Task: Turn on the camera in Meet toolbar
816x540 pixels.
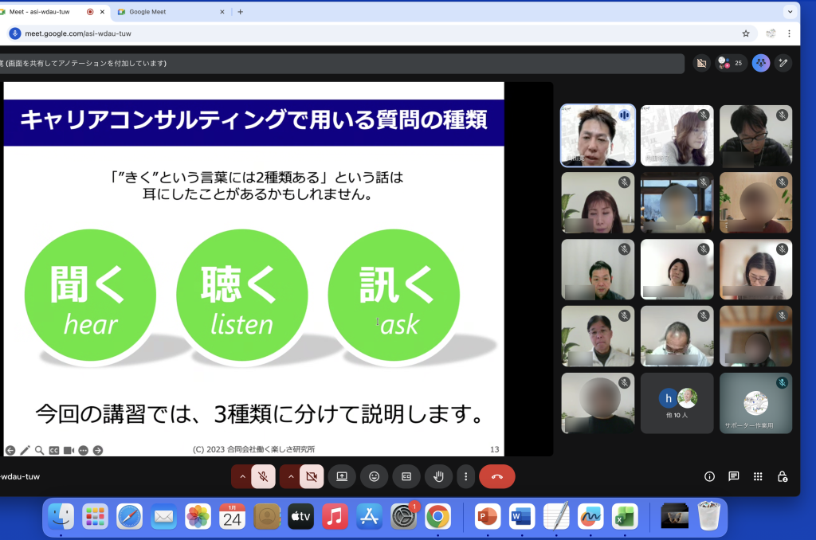Action: (x=312, y=476)
